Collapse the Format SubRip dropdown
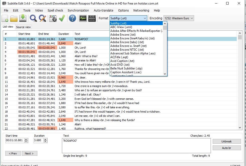This screenshot has height=166, width=246. pyautogui.click(x=145, y=18)
